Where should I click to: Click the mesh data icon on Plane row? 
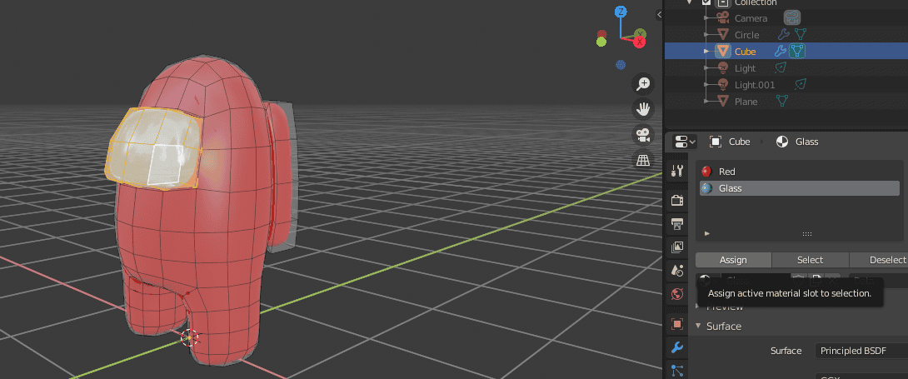[782, 102]
